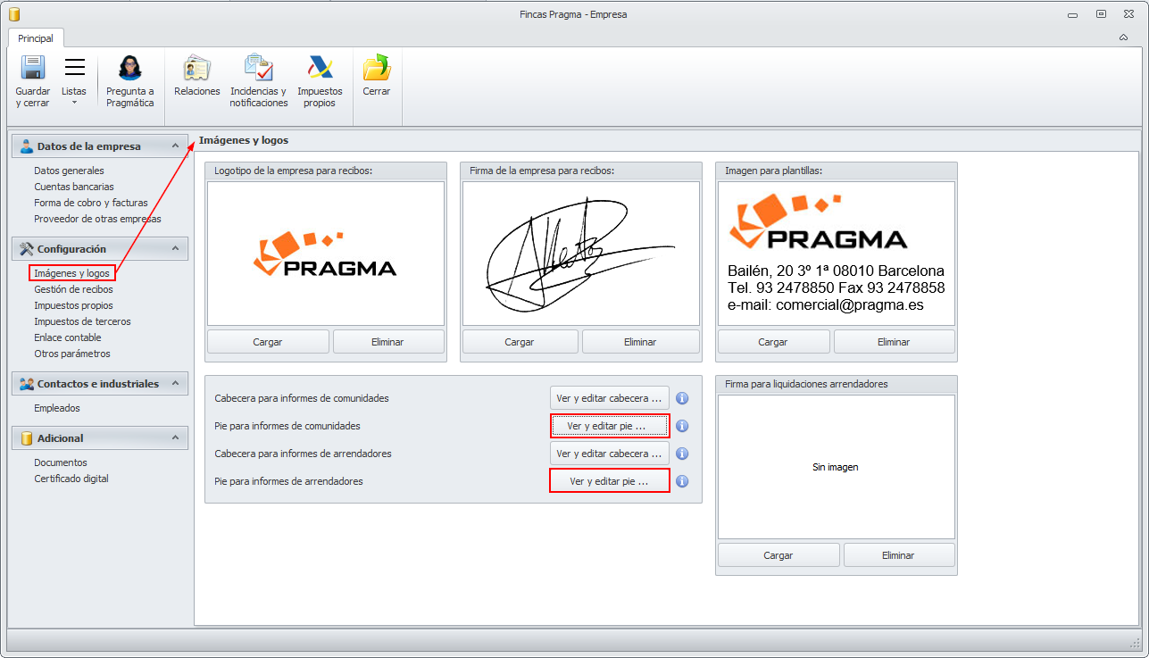Open Empleados in sidebar
1149x658 pixels.
click(57, 408)
